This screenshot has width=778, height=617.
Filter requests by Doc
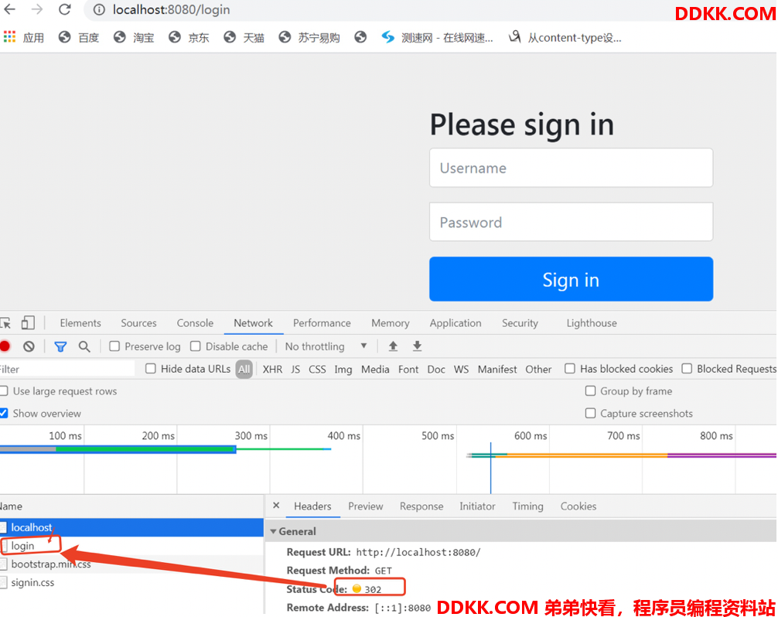pyautogui.click(x=436, y=369)
